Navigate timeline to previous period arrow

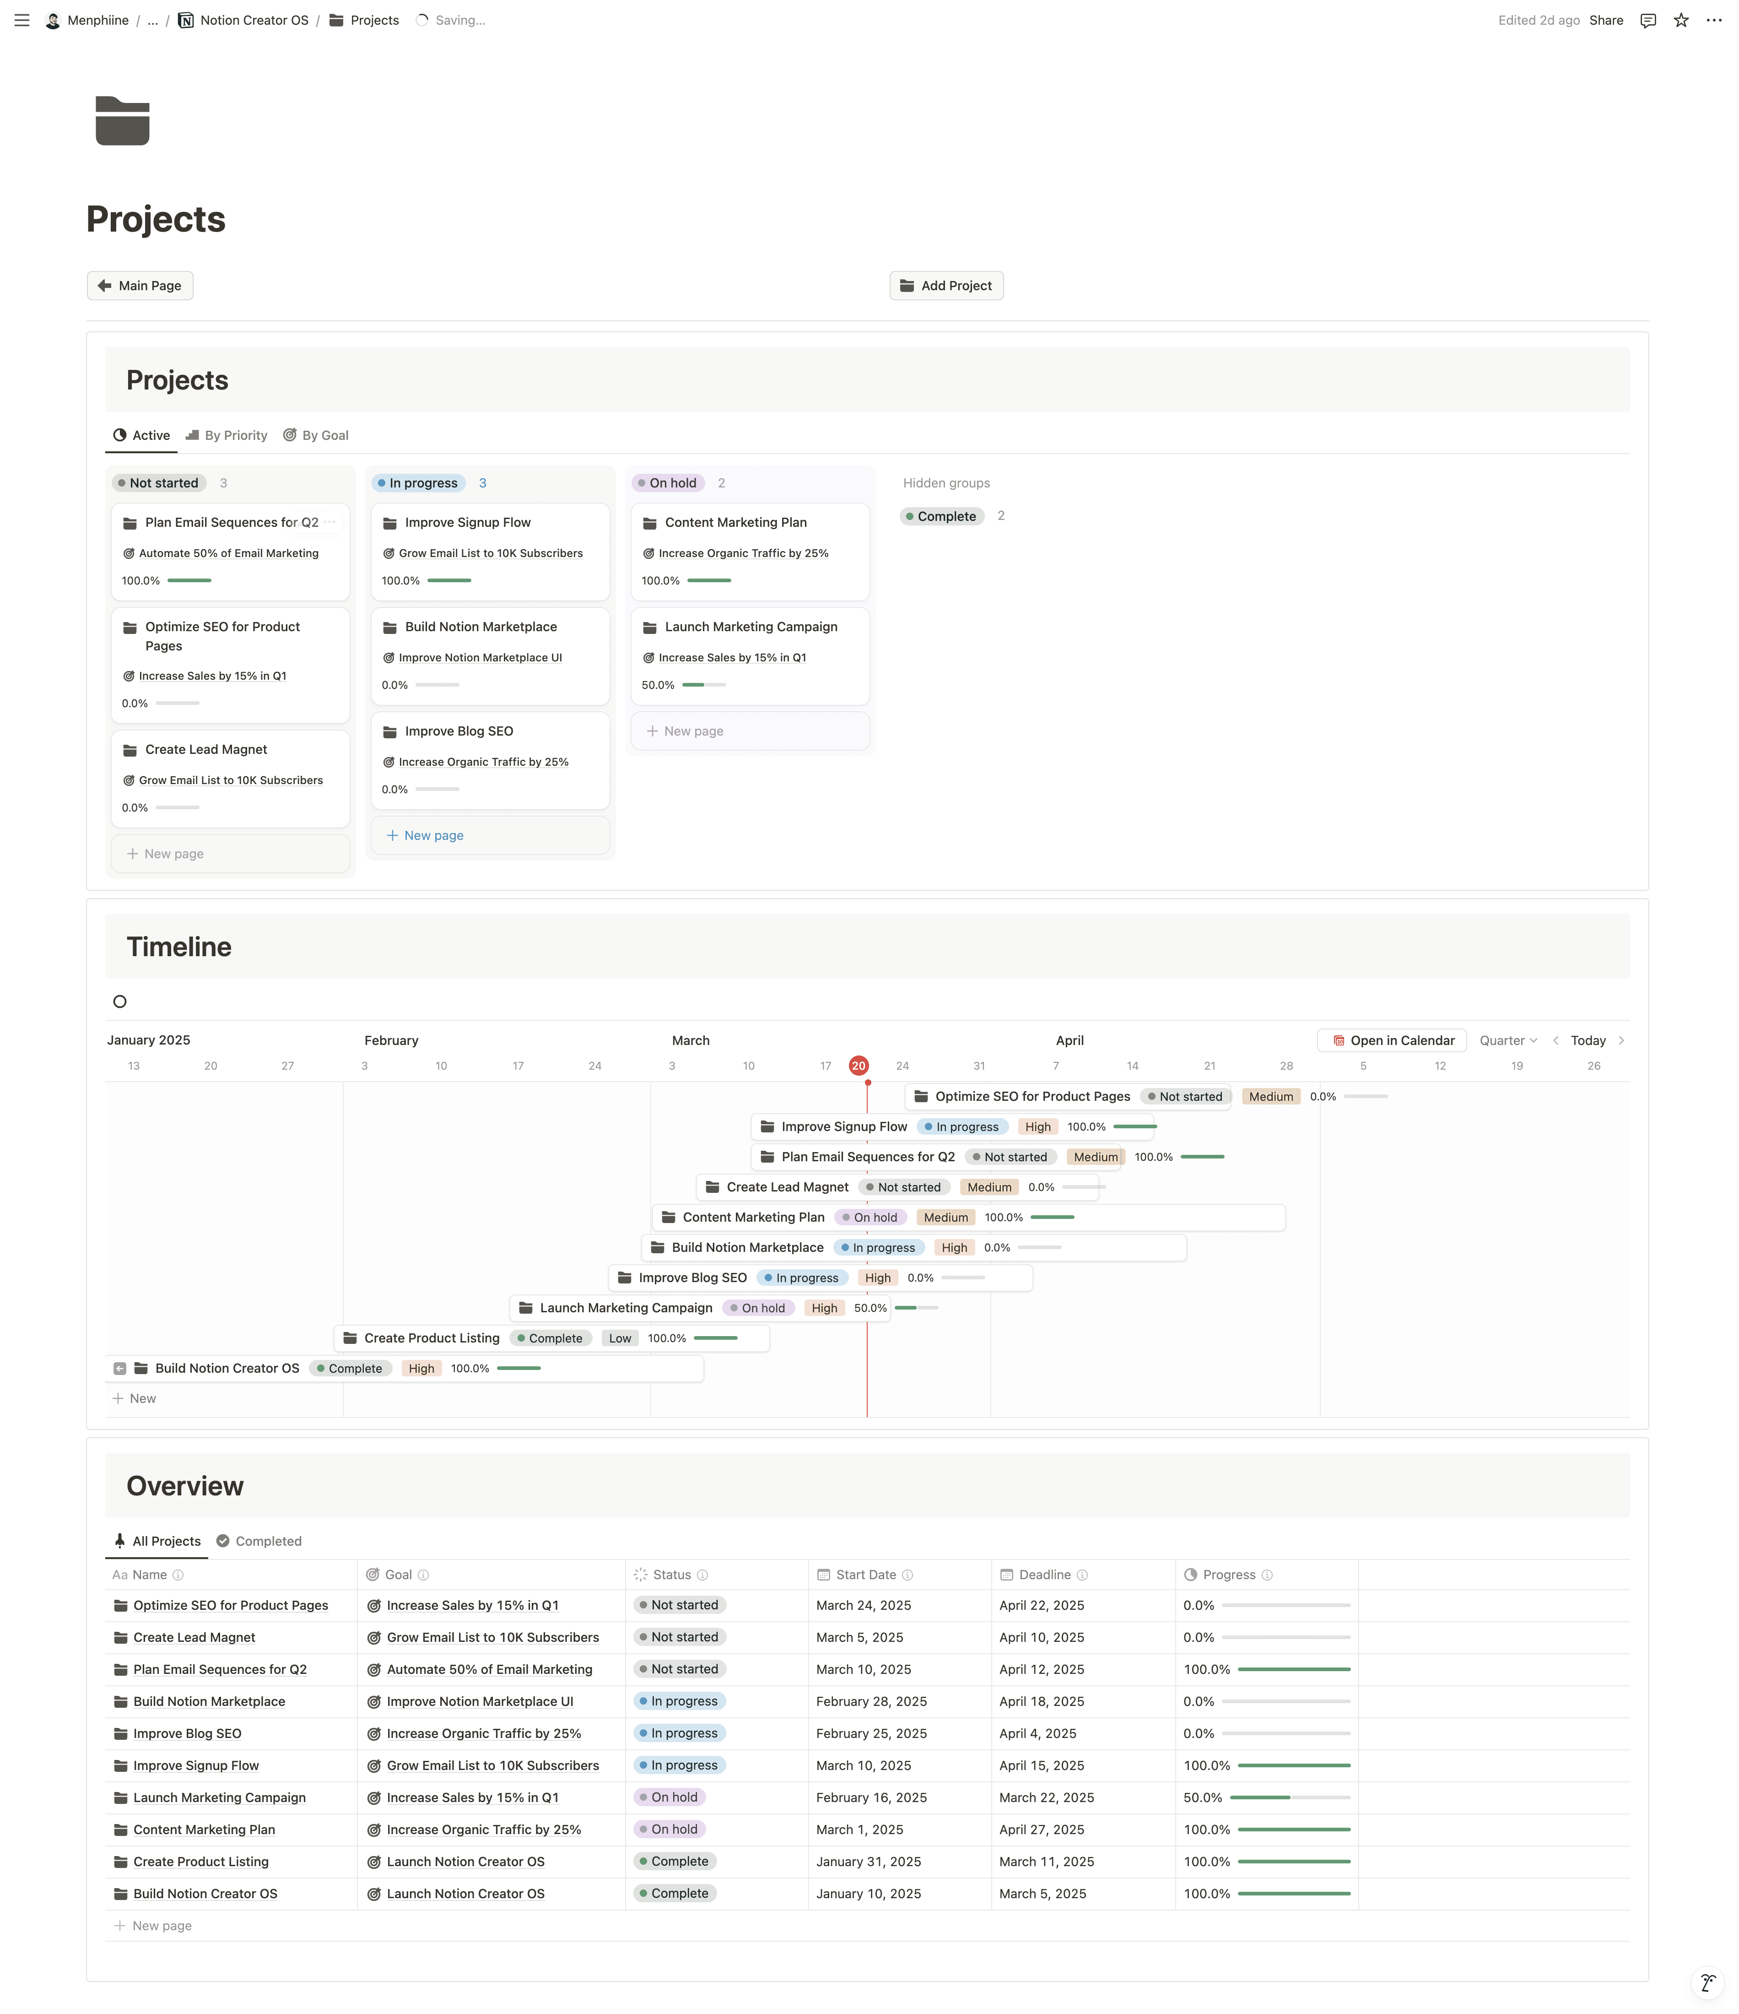(1555, 1040)
